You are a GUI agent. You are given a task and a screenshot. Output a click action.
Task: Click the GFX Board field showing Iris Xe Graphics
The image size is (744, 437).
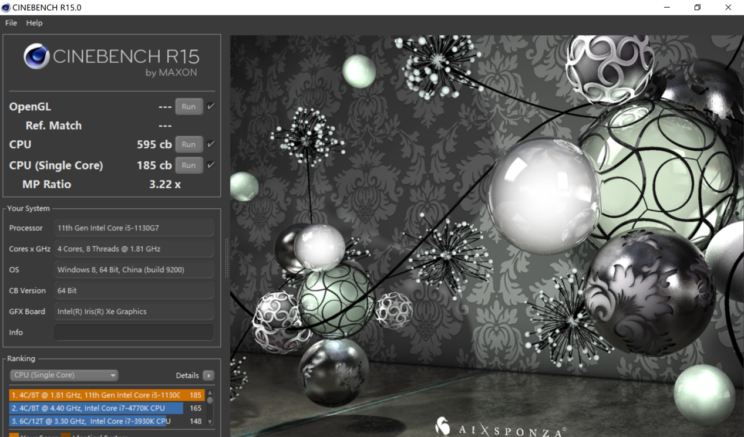(134, 311)
